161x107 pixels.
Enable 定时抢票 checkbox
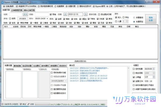click(x=134, y=69)
